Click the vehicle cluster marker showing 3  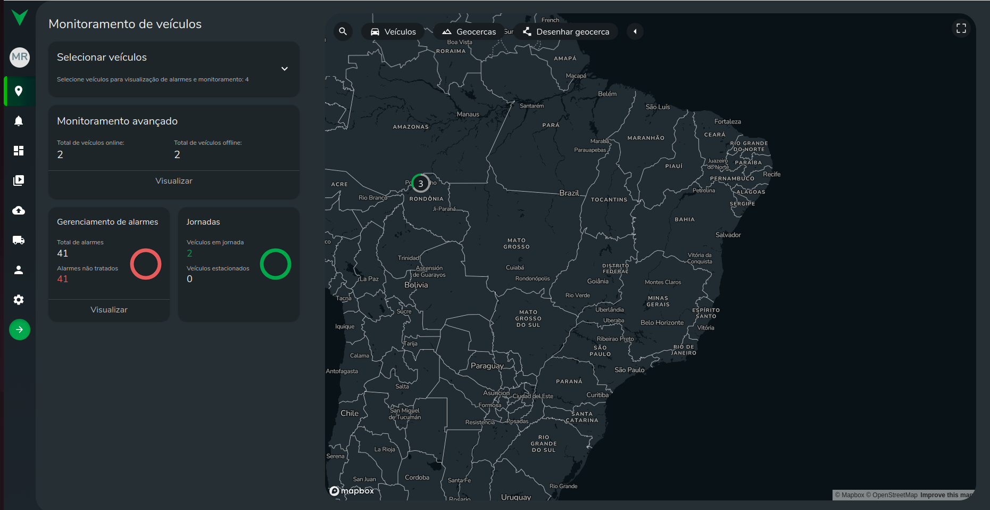coord(421,183)
